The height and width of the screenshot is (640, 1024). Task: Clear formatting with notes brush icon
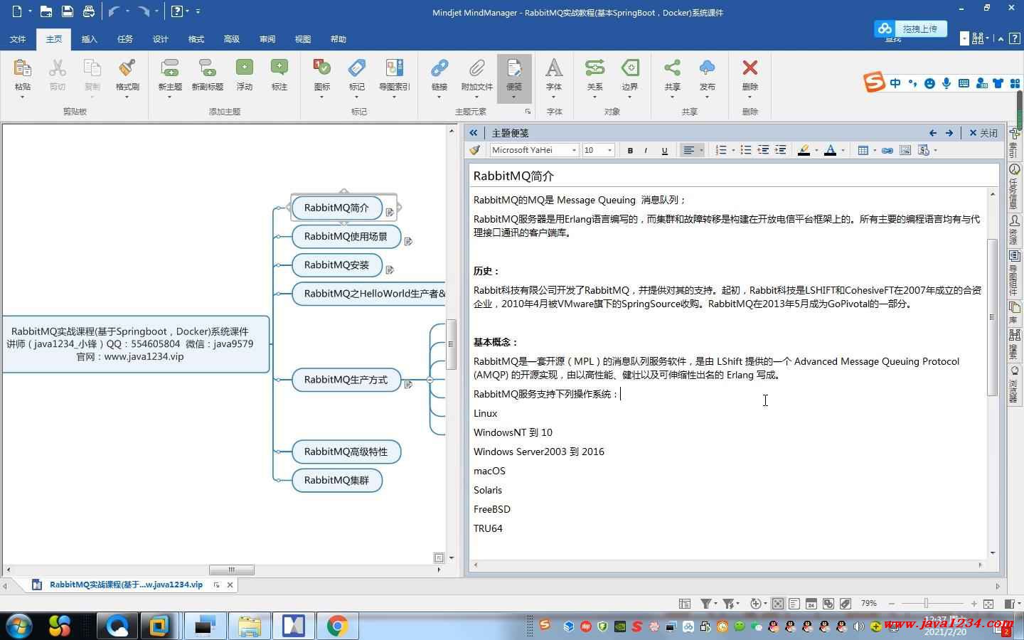coord(474,150)
